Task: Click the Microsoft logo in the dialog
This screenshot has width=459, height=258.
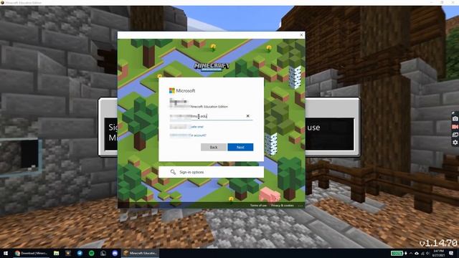Action: click(182, 91)
